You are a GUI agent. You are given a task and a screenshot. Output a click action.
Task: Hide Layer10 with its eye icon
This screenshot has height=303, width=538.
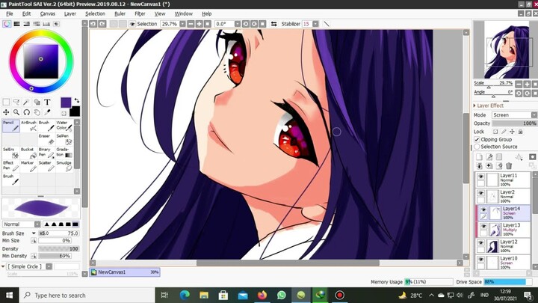[x=480, y=260]
